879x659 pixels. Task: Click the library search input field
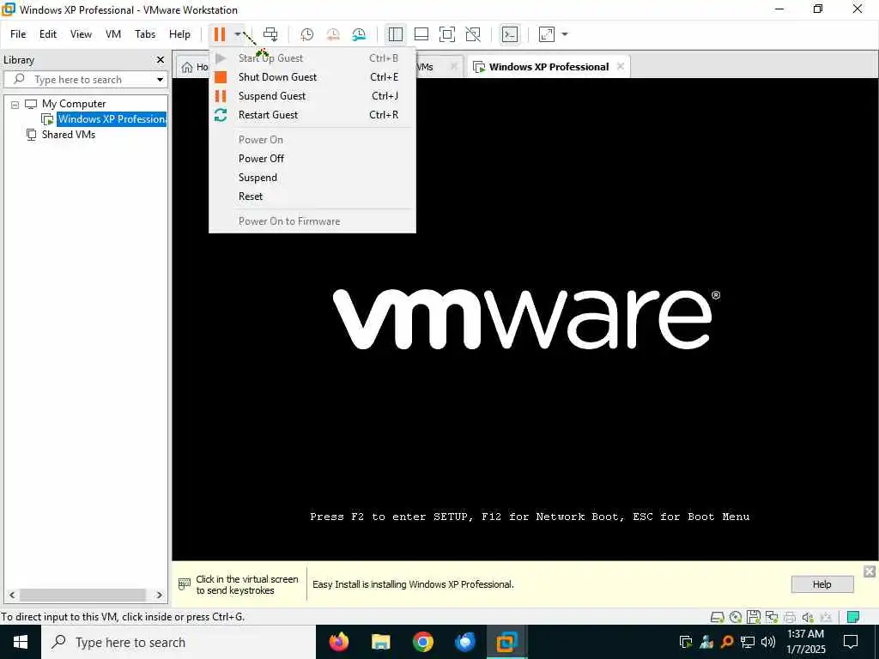(84, 80)
